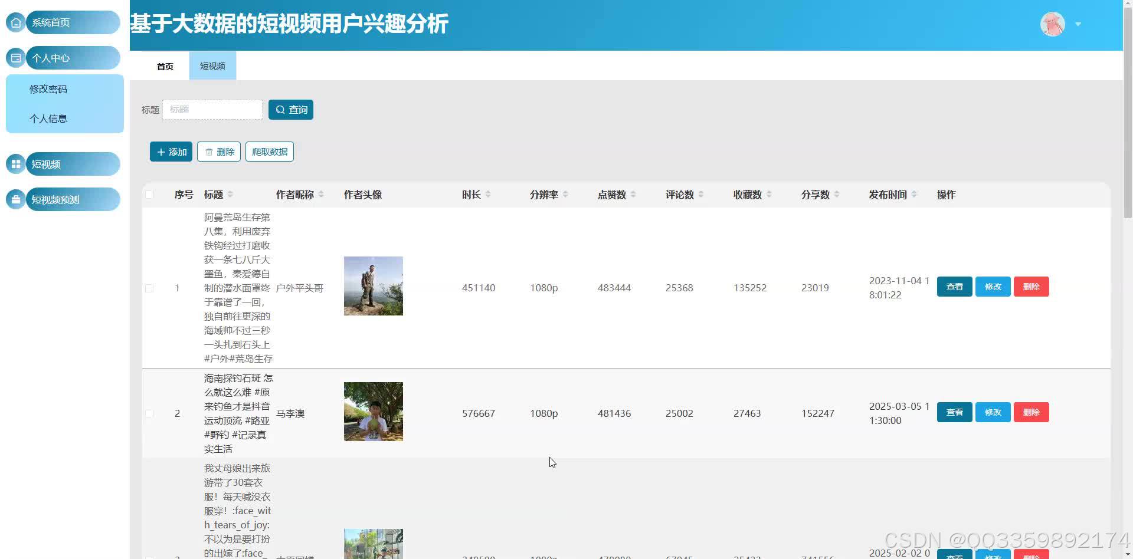1133x559 pixels.
Task: Click the card icon beside 个人中心
Action: coord(16,58)
